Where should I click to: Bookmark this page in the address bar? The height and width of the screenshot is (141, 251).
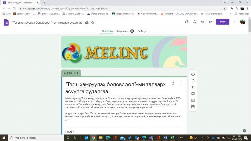point(225,9)
